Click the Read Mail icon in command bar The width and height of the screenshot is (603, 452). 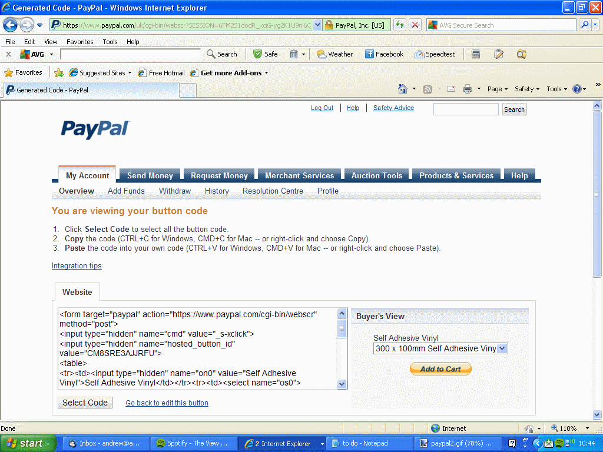point(451,89)
